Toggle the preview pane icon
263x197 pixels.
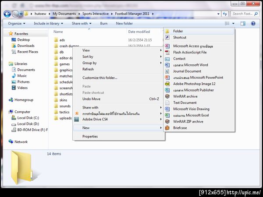coord(243,24)
